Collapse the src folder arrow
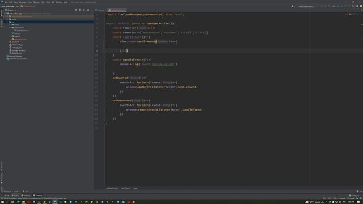Viewport: 363px width, 204px height. click(7, 22)
